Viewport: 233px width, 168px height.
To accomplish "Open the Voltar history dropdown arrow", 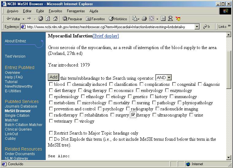I will pos(23,19).
